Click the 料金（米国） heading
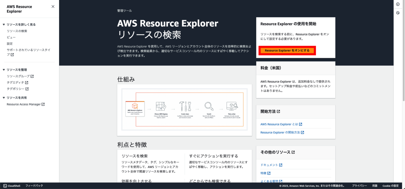The image size is (405, 189). [271, 68]
